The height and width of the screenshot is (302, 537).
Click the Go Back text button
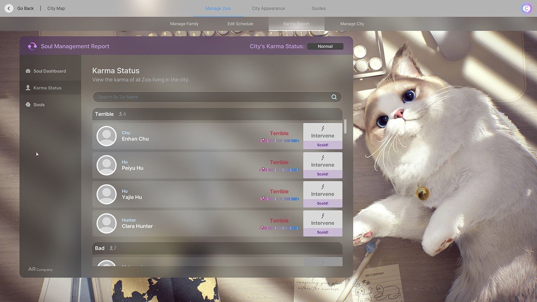(x=26, y=8)
